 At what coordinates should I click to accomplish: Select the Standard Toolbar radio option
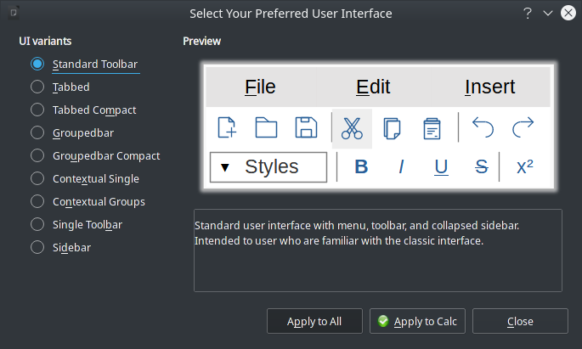click(85, 65)
